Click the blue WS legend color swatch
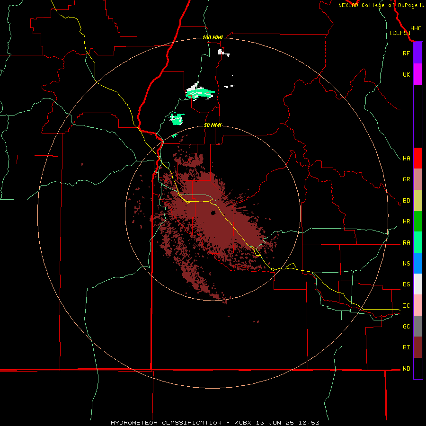 (x=418, y=263)
